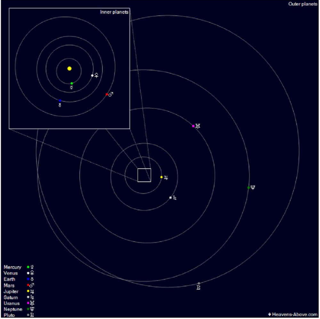Select the magenta Uranus dot on its orbit

coord(193,126)
